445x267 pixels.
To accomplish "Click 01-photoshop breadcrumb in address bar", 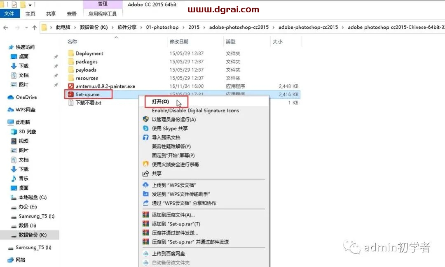I will (162, 27).
